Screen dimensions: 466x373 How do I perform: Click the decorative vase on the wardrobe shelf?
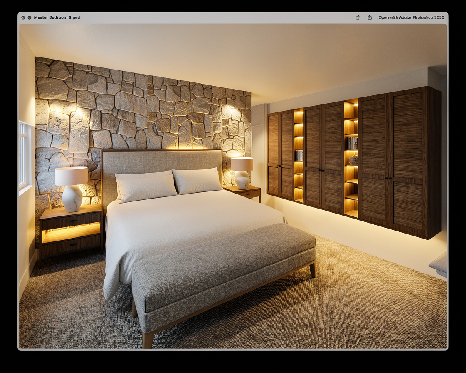click(x=353, y=159)
